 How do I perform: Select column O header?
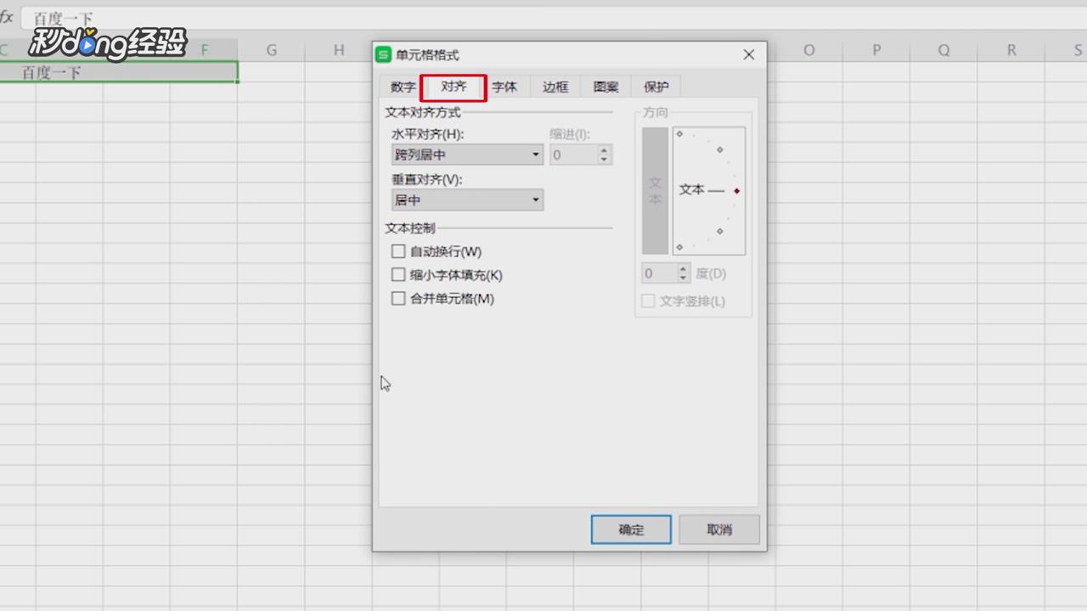pyautogui.click(x=808, y=50)
